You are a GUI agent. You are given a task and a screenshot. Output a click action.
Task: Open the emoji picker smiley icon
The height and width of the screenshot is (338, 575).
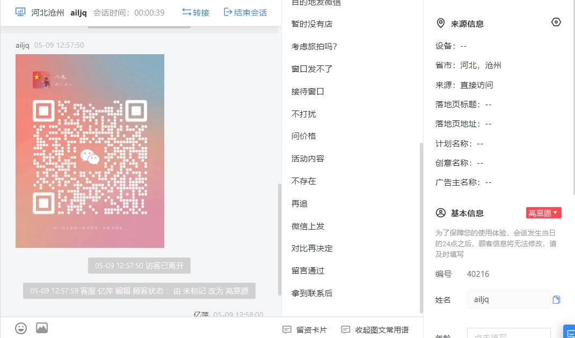coord(21,328)
